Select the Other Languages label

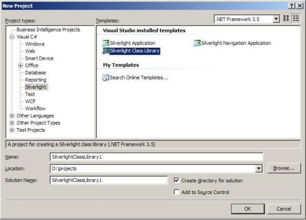35,116
